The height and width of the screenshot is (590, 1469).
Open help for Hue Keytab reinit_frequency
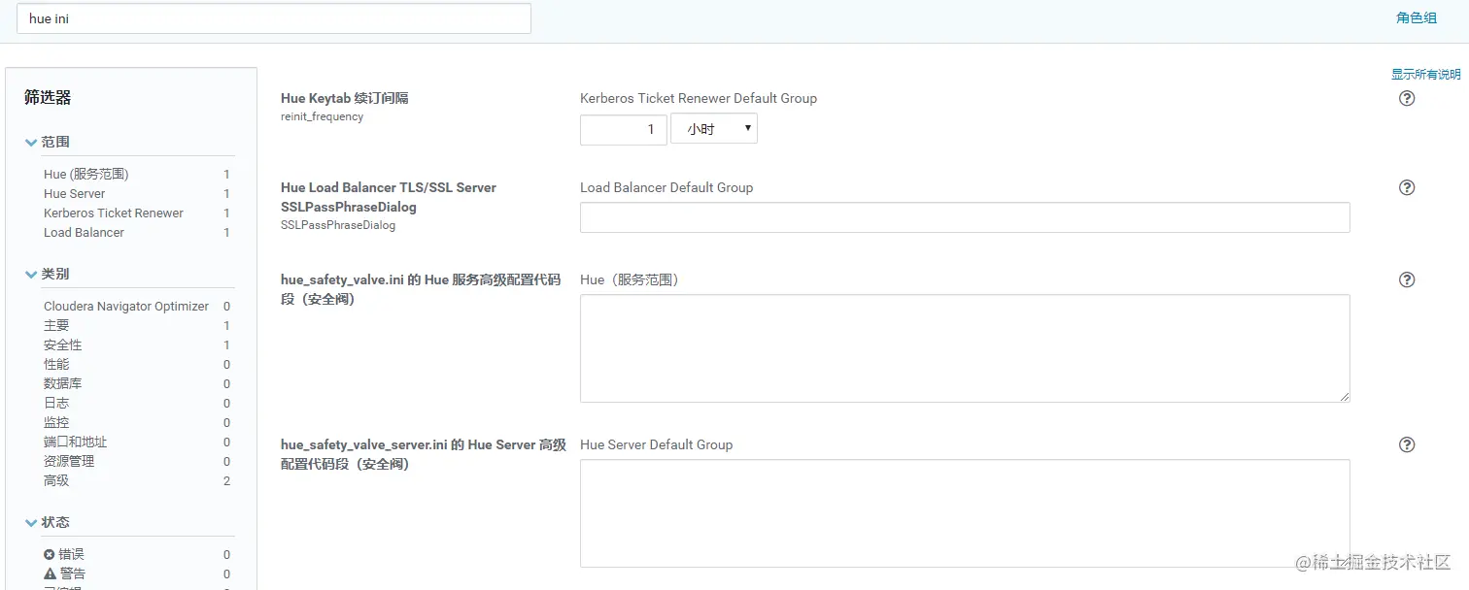[1406, 98]
